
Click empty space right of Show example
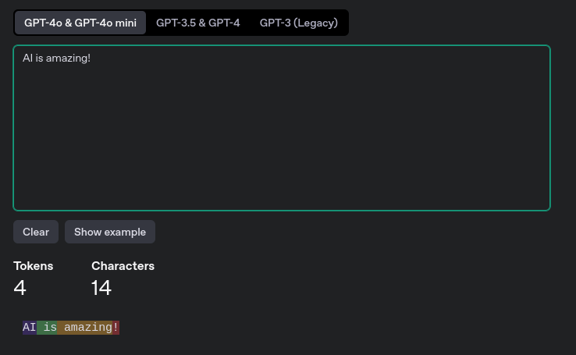pyautogui.click(x=351, y=232)
